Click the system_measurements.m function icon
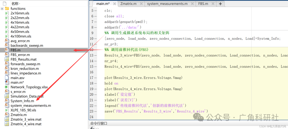 7,106
